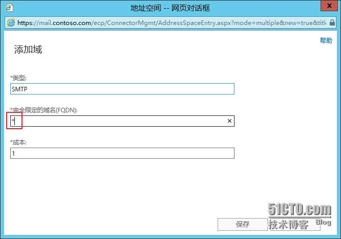Focus the 类型 field containing SMTP
This screenshot has height=239, width=341.
pyautogui.click(x=122, y=89)
